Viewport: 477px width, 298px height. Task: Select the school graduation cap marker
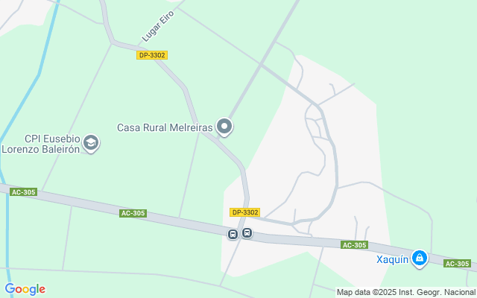click(x=91, y=143)
